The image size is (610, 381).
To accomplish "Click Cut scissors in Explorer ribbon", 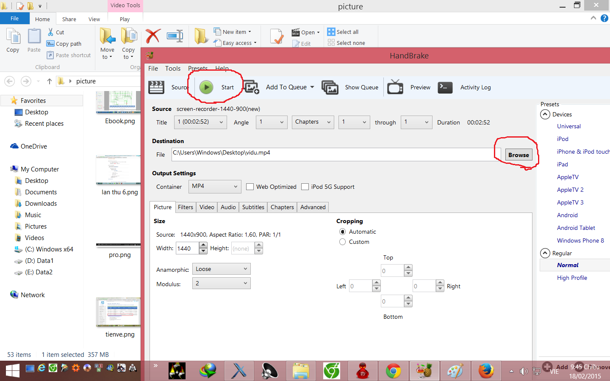I will (51, 32).
